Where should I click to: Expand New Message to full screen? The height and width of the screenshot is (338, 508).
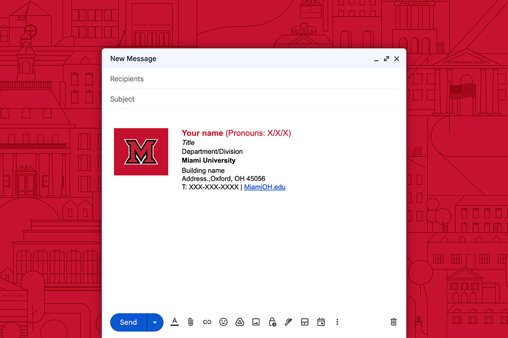[x=387, y=59]
